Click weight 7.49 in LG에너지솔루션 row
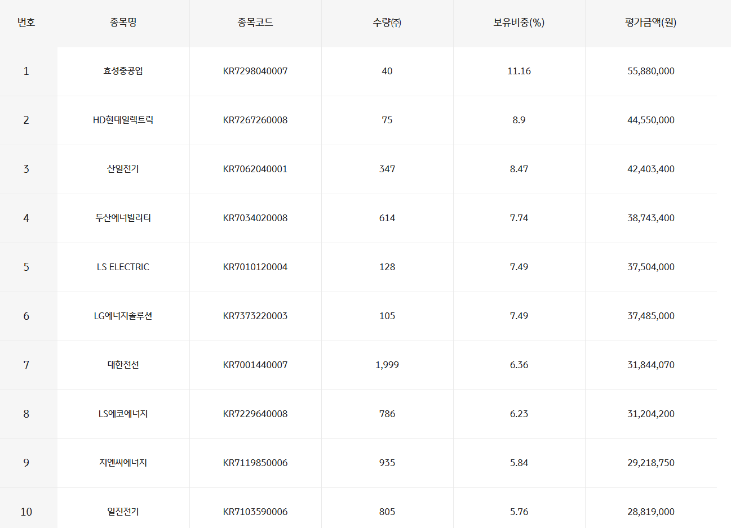This screenshot has height=528, width=731. tap(519, 316)
